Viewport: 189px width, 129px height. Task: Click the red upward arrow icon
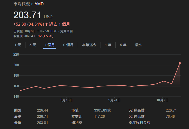pos(47,24)
